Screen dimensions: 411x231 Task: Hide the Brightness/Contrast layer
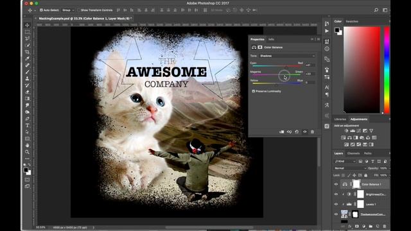336,194
